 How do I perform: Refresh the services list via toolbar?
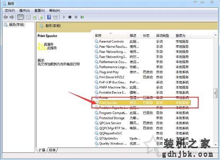coord(35,17)
